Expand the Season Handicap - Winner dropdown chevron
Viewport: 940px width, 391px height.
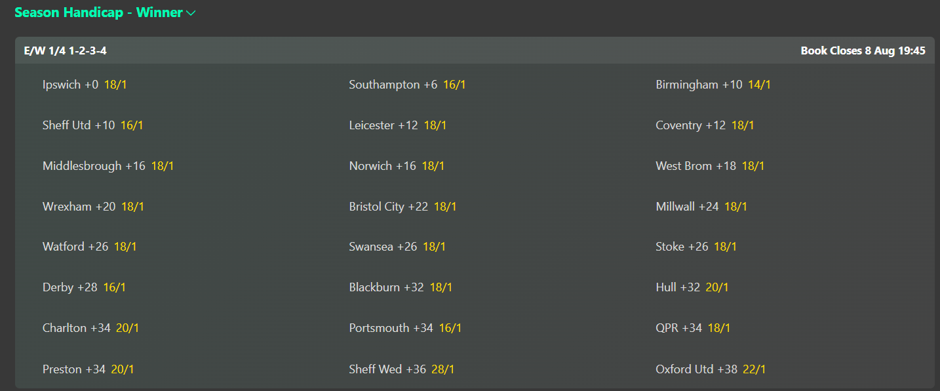191,13
